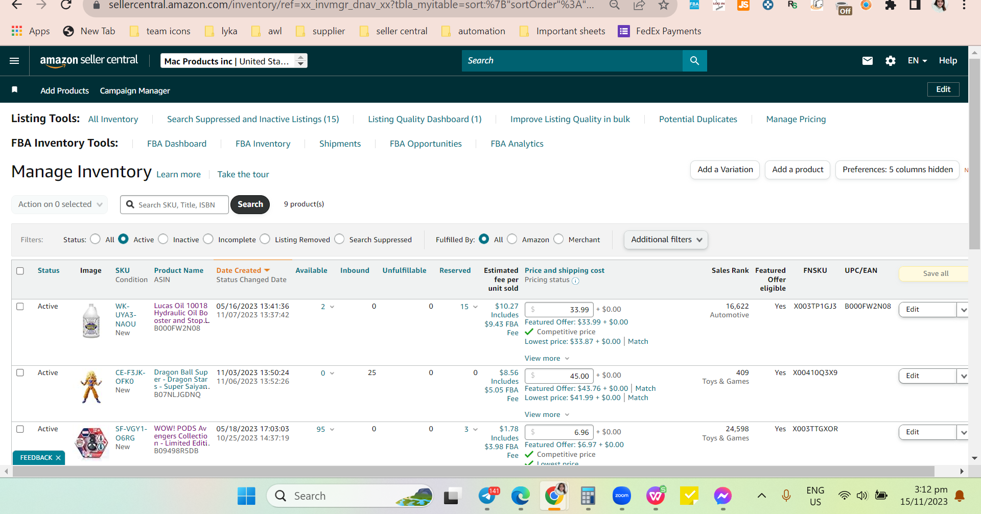This screenshot has height=514, width=981.
Task: Open the All Inventory listing tool
Action: pyautogui.click(x=113, y=119)
